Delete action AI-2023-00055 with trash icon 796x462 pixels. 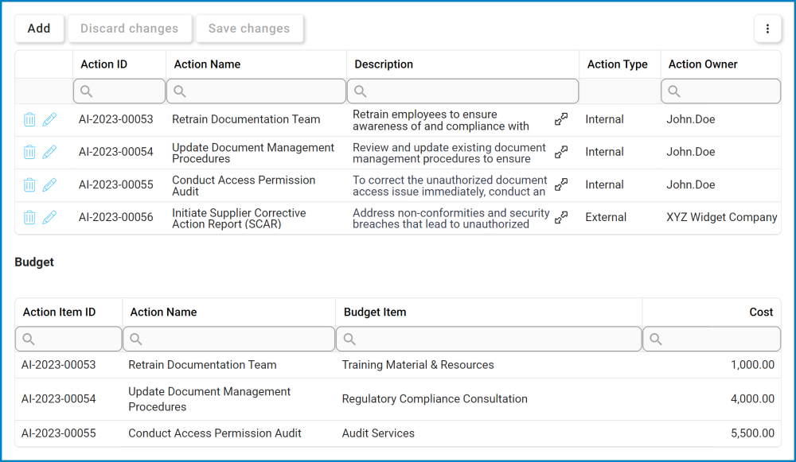(x=29, y=184)
